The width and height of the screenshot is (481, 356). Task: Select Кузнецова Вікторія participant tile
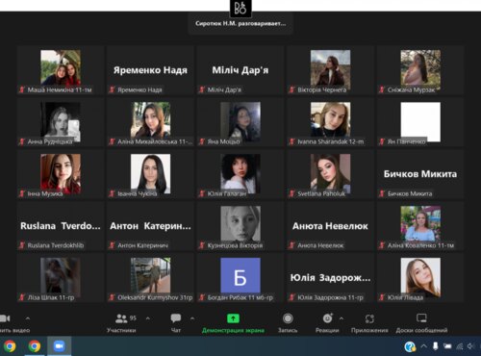pyautogui.click(x=240, y=226)
